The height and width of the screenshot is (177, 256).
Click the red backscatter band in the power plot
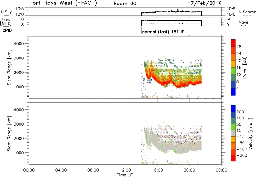tap(180, 85)
